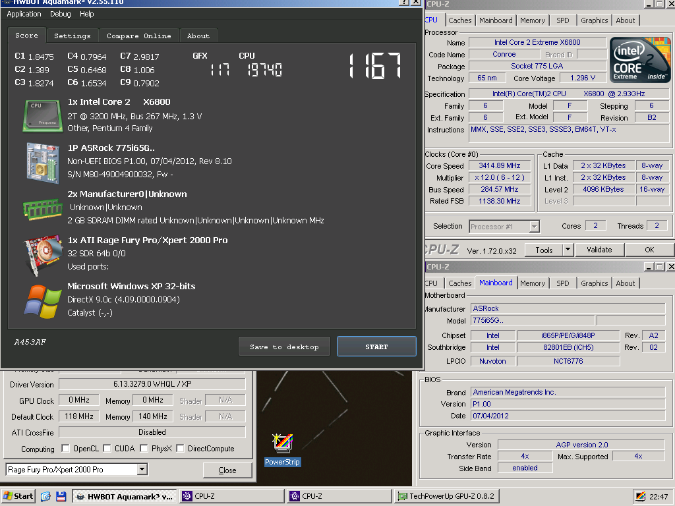The image size is (675, 506).
Task: Click the ATI graphics card icon
Action: pos(42,255)
